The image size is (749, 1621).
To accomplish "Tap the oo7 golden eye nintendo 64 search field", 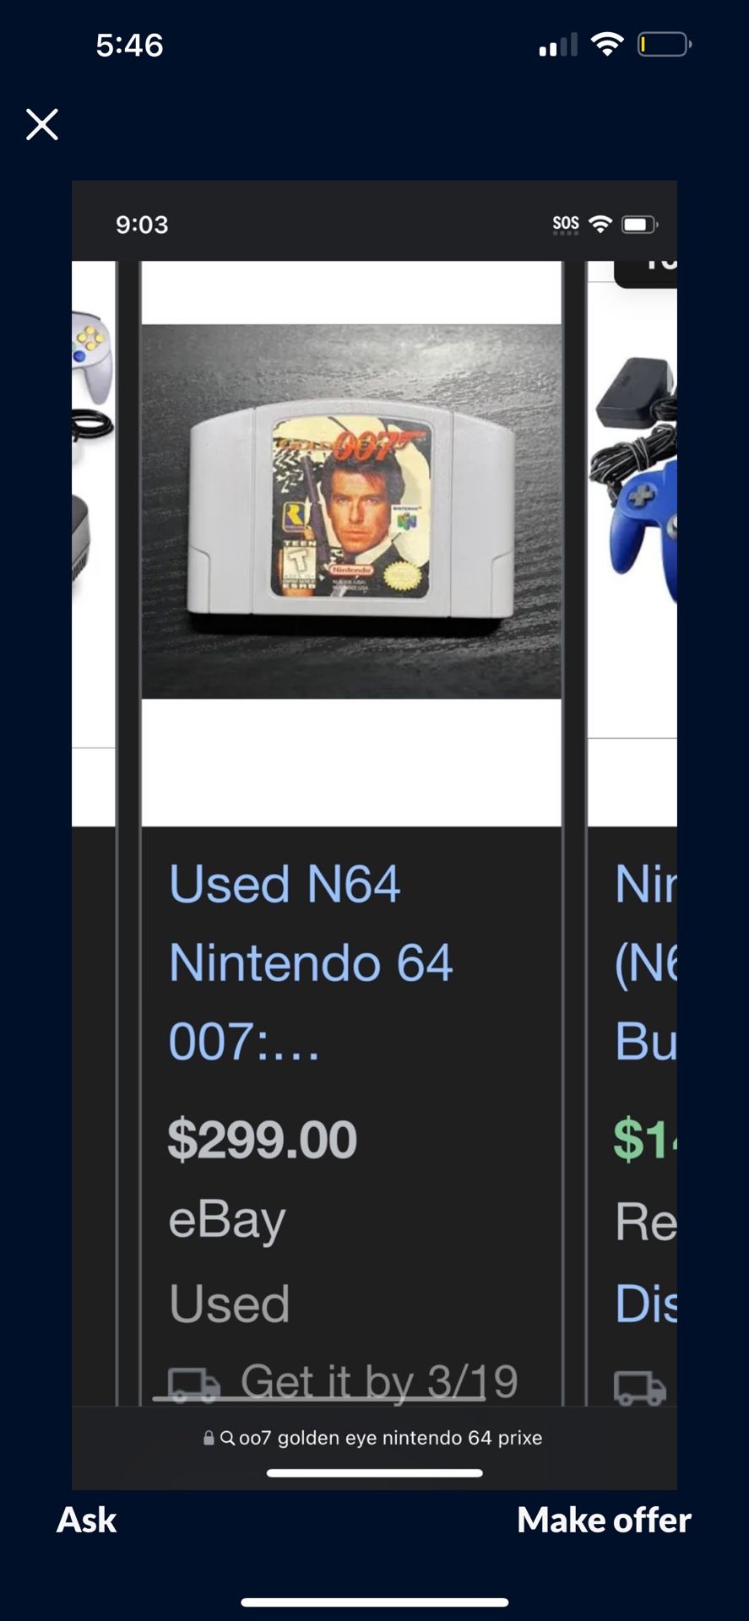I will 374,1438.
